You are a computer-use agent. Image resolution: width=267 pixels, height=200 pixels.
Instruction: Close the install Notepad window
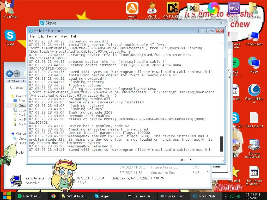point(220,31)
